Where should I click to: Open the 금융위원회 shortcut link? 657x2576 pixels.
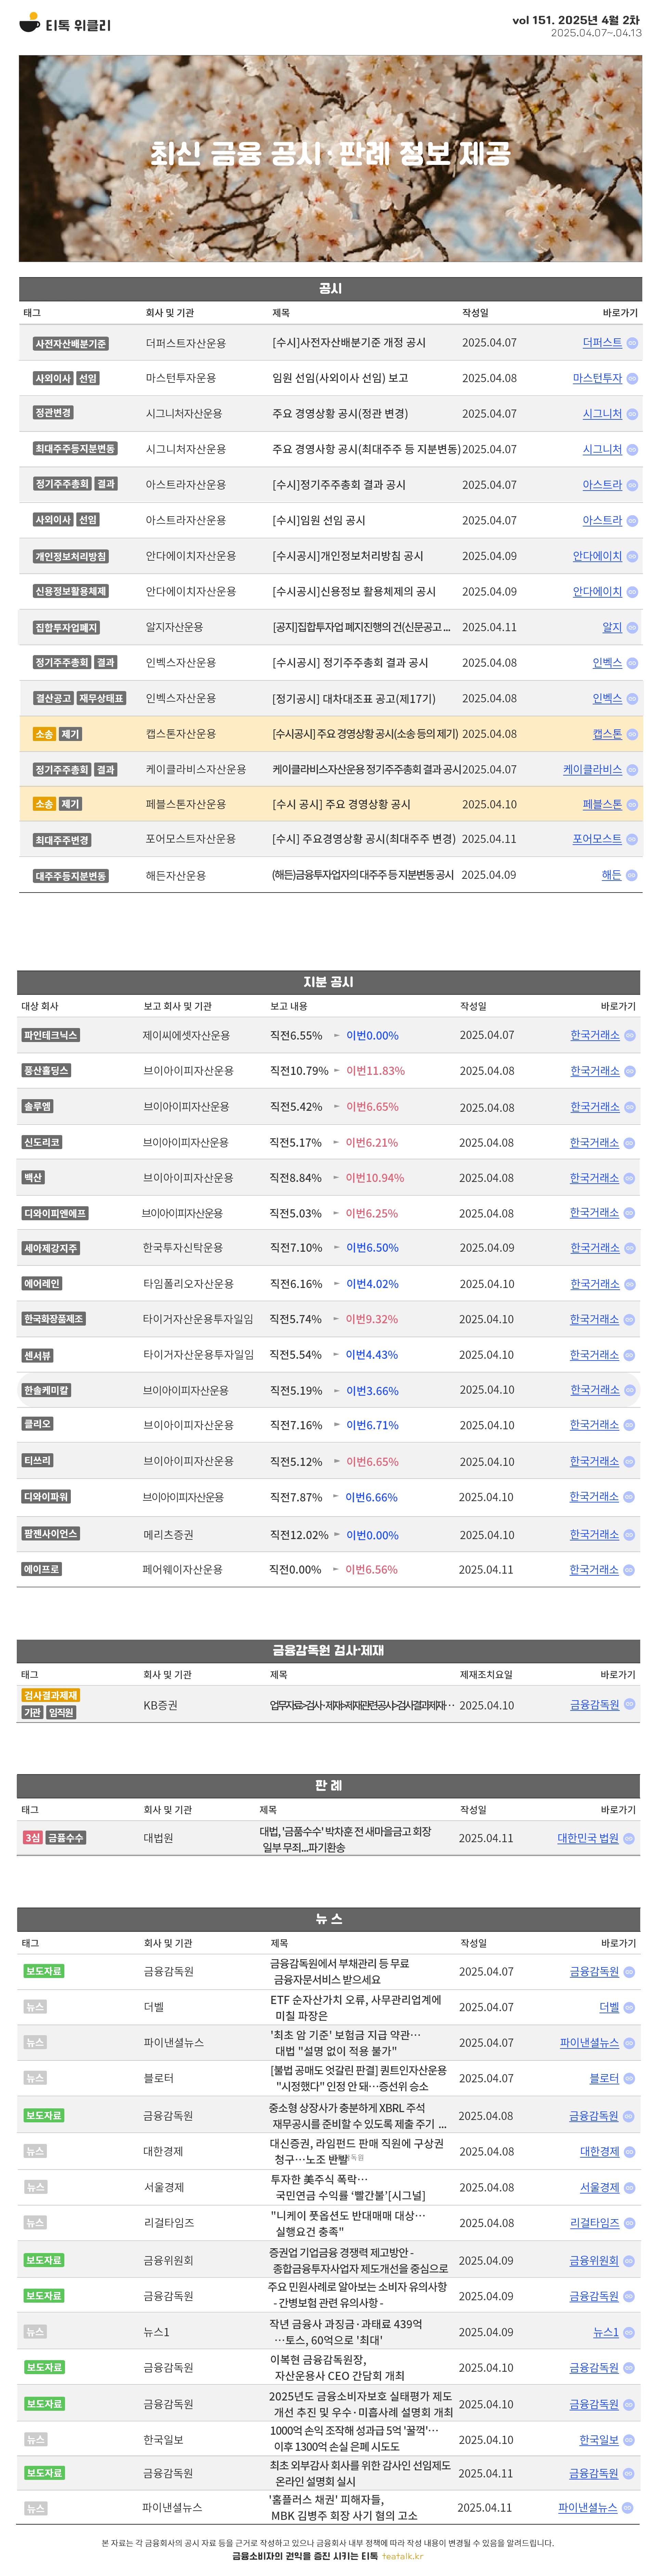point(594,2261)
